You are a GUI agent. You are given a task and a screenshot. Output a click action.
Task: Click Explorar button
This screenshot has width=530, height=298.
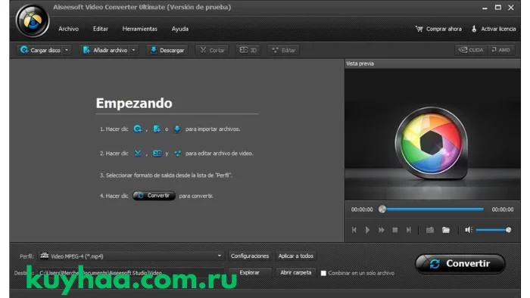coord(249,273)
